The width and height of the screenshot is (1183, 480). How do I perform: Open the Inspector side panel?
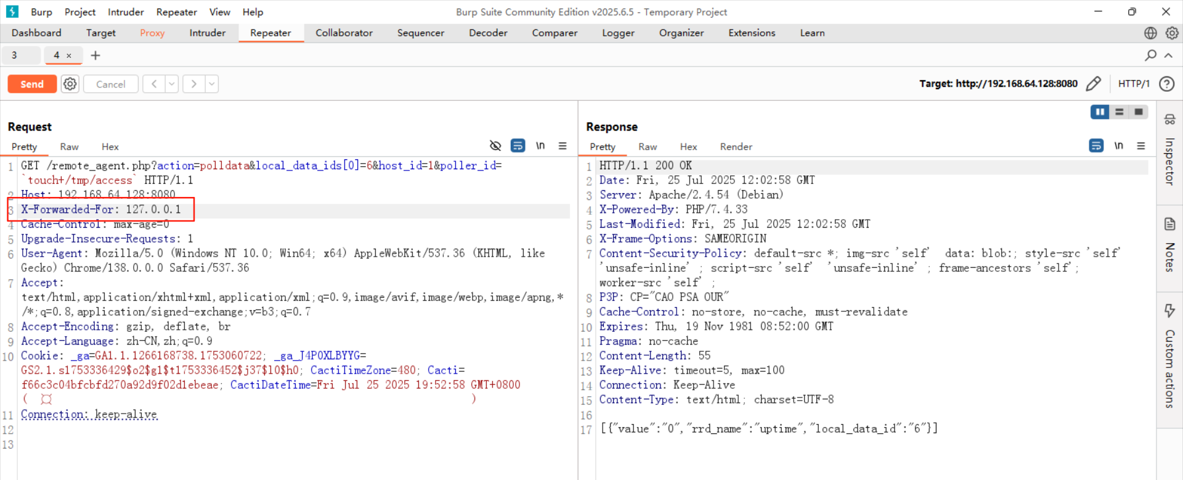click(x=1169, y=151)
